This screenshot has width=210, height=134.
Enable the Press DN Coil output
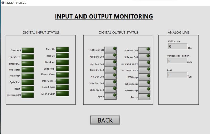click(x=111, y=70)
